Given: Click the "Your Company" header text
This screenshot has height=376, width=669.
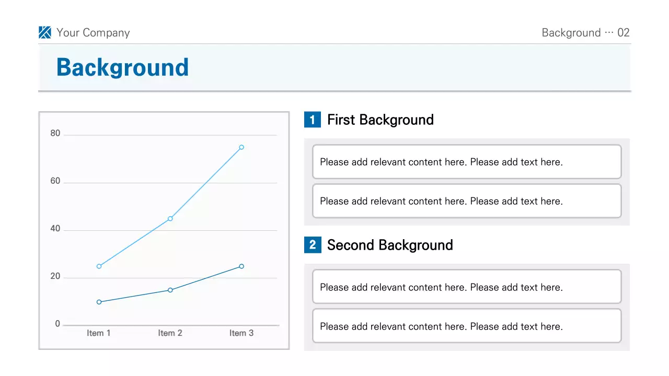Looking at the screenshot, I should tap(93, 33).
